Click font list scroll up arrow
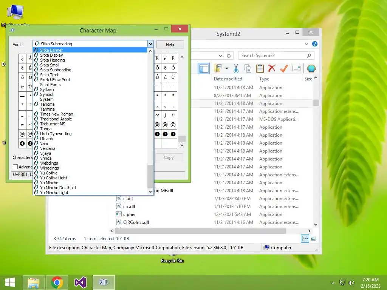Viewport: 387px width, 290px height. pyautogui.click(x=150, y=51)
